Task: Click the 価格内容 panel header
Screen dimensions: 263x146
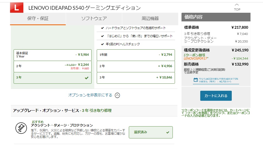Action: point(216,17)
